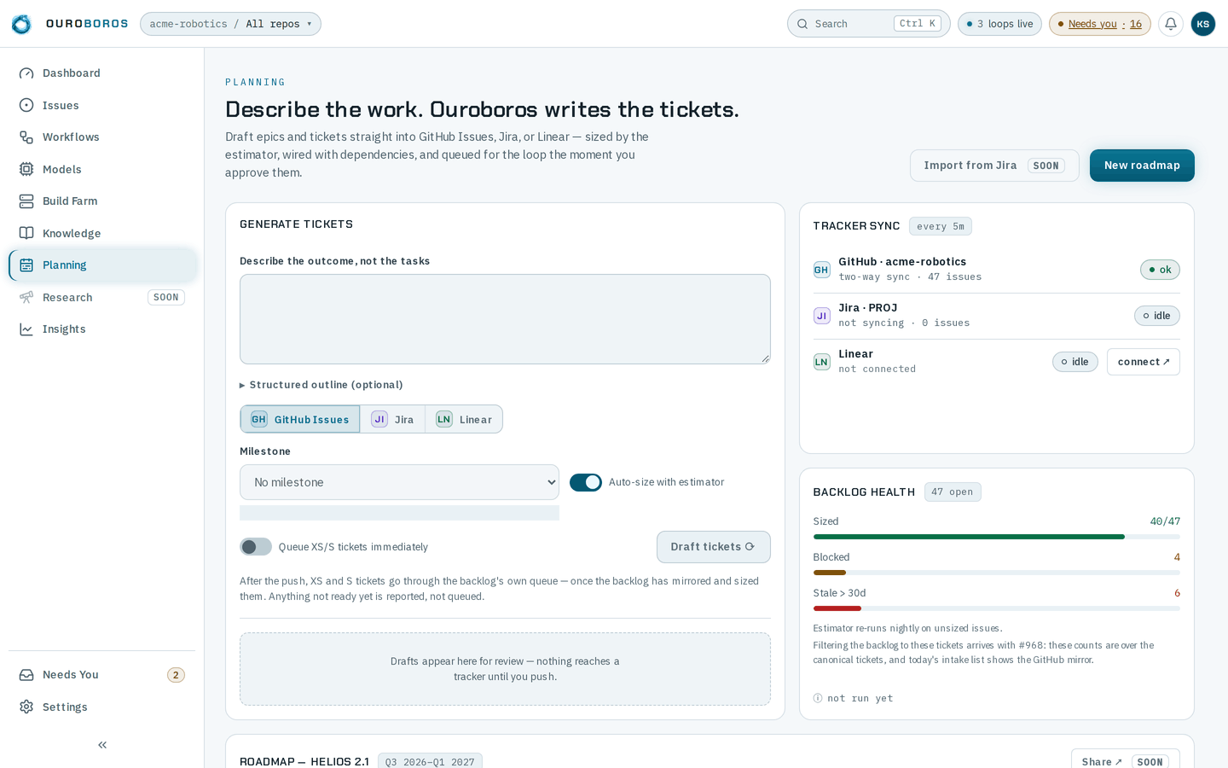Click the 3 loops live pill
Screen dimensions: 1228x768
coord(999,24)
